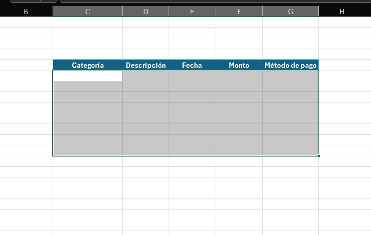Select column C by its header
This screenshot has height=235, width=371.
[x=87, y=12]
